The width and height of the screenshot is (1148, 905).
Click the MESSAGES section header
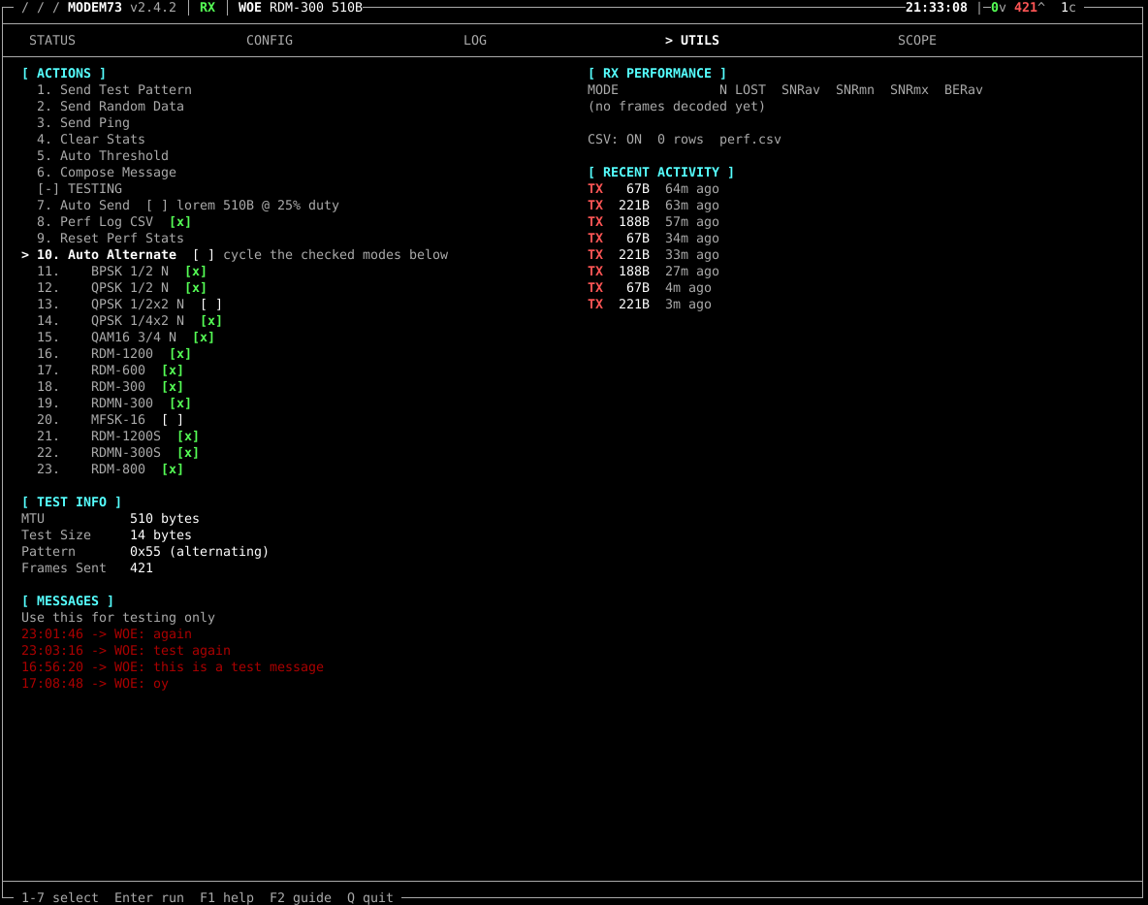point(67,601)
